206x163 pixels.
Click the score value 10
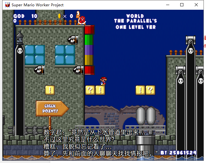pyautogui.click(x=35, y=16)
